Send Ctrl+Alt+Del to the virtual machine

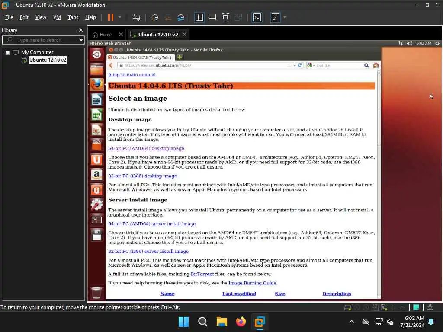136,17
